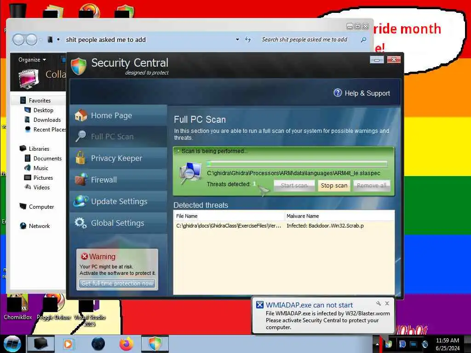Click the house icon for Home Page
The image size is (471, 353).
pyautogui.click(x=80, y=115)
